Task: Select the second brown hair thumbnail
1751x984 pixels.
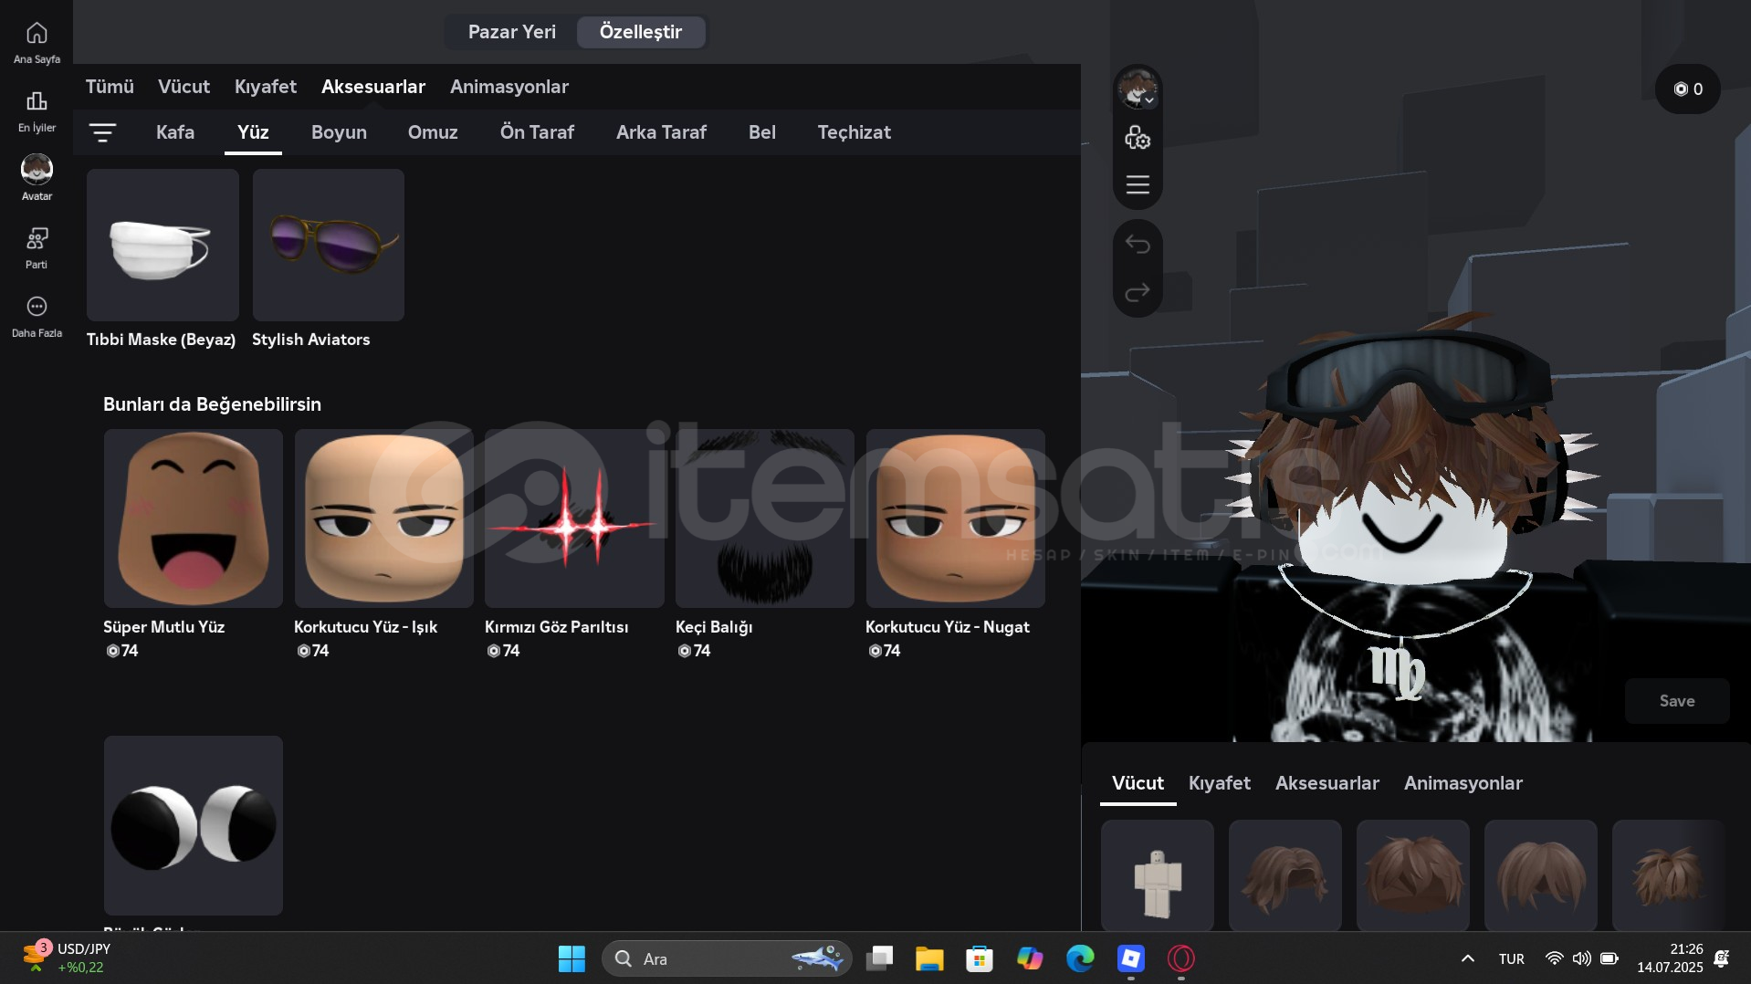Action: (x=1284, y=875)
